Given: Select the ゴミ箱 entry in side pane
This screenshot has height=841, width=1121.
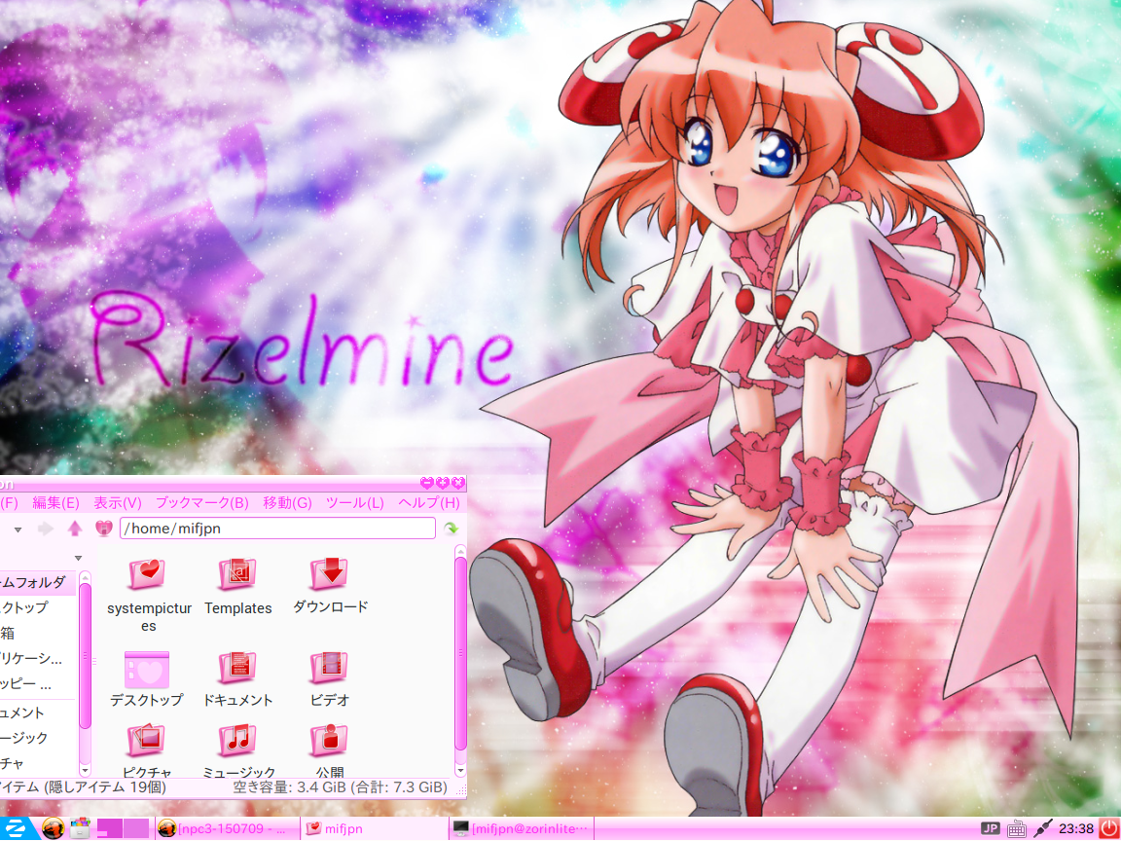Looking at the screenshot, I should pyautogui.click(x=37, y=633).
